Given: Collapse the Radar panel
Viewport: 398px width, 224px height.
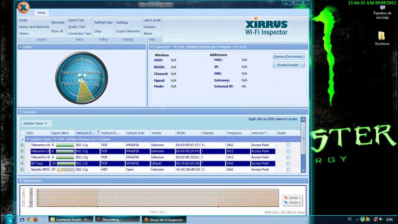Looking at the screenshot, I should [21, 47].
